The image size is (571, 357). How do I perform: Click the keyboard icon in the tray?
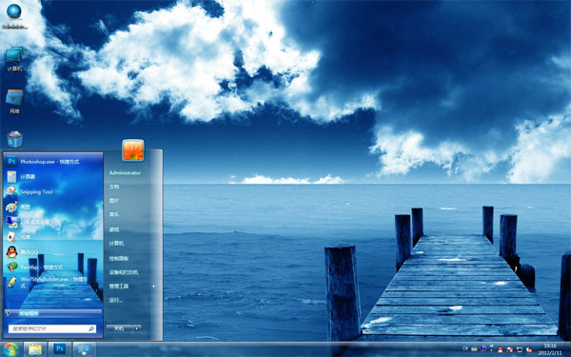(474, 349)
